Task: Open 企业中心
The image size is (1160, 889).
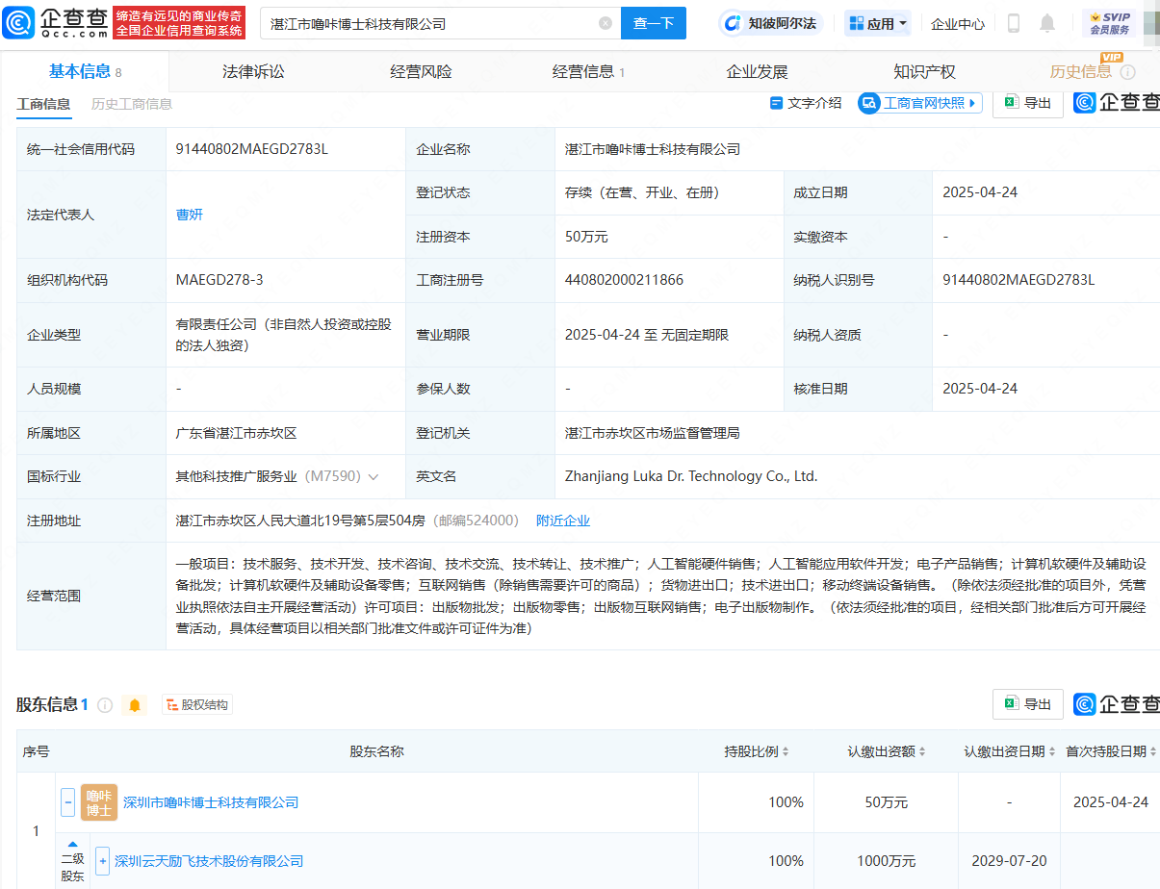Action: click(958, 23)
